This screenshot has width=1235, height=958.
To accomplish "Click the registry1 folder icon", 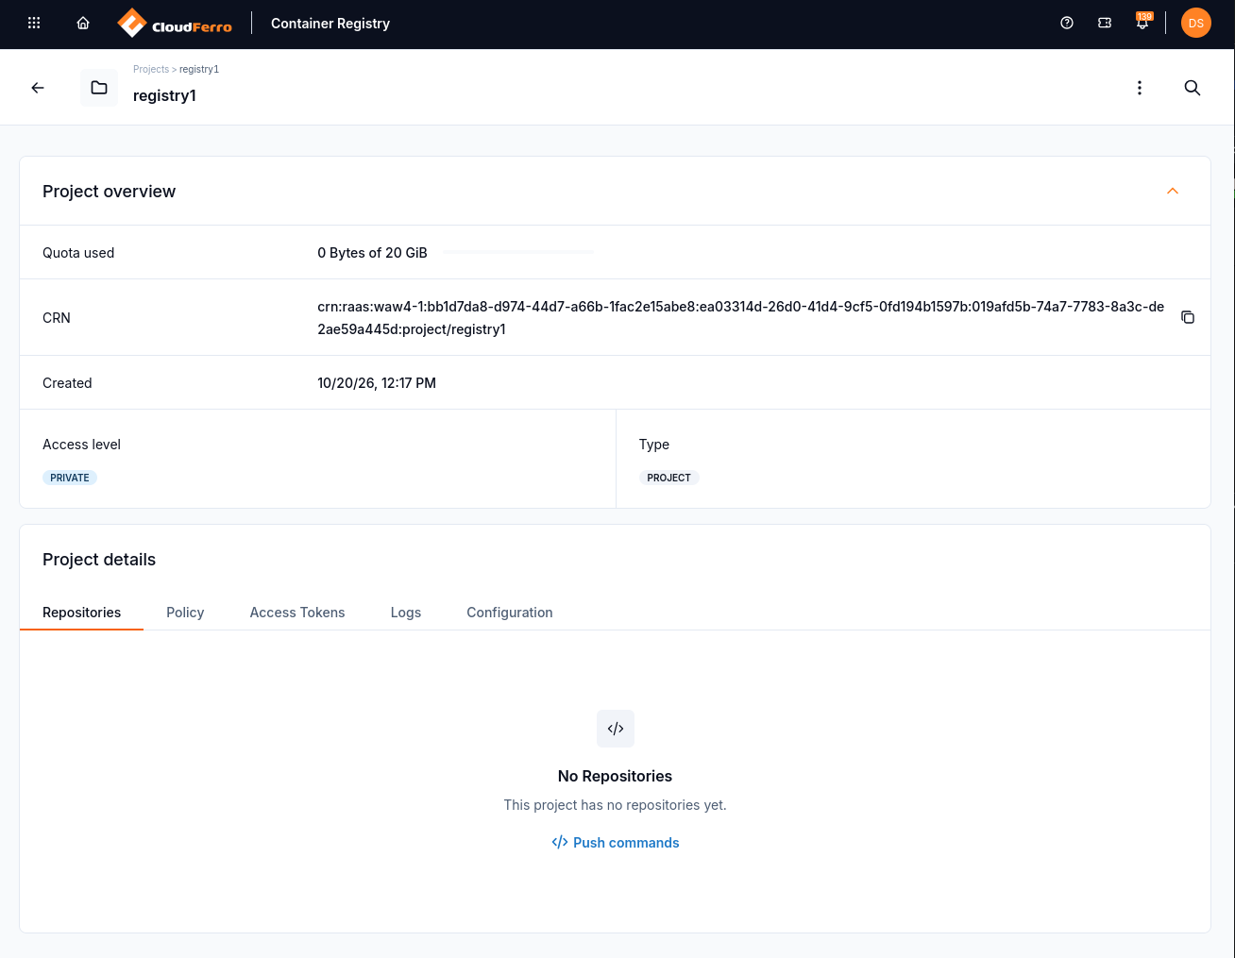I will pos(99,88).
